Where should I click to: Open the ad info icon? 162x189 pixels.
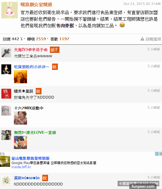[157, 154]
